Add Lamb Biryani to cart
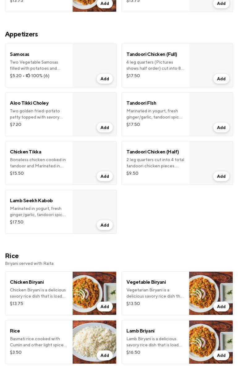Viewport: 238px width, 372px height. 221,355
